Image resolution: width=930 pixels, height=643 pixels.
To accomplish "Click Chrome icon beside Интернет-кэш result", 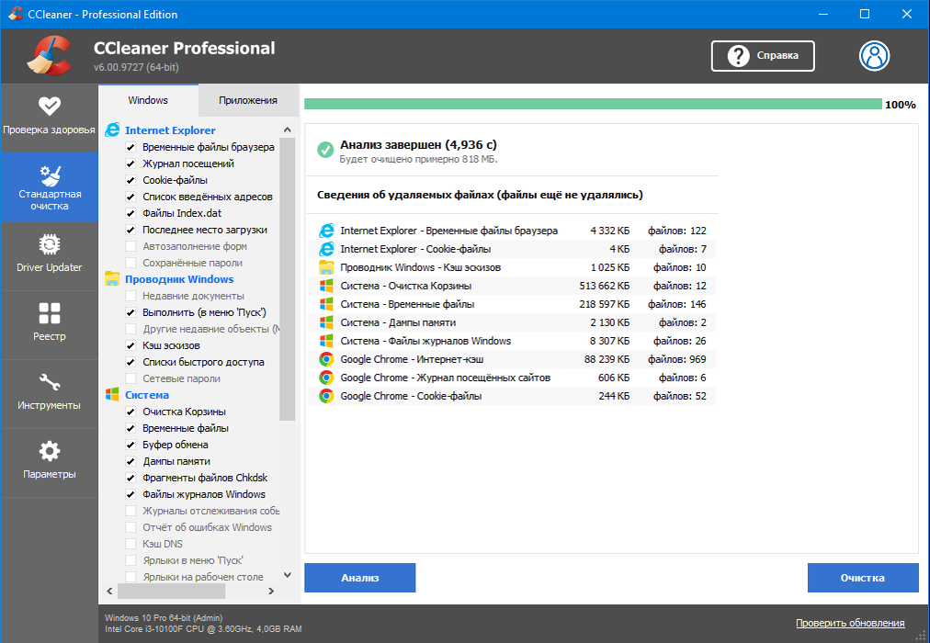I will pyautogui.click(x=326, y=359).
